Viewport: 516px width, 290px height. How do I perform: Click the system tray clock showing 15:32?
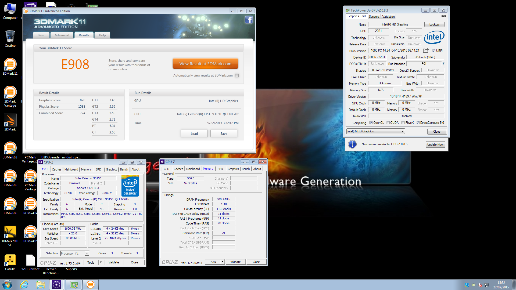pyautogui.click(x=501, y=283)
